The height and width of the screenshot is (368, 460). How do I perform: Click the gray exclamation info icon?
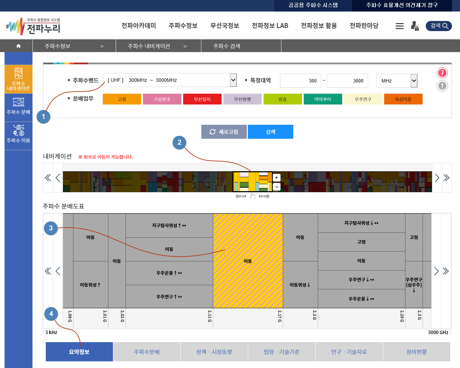click(442, 86)
